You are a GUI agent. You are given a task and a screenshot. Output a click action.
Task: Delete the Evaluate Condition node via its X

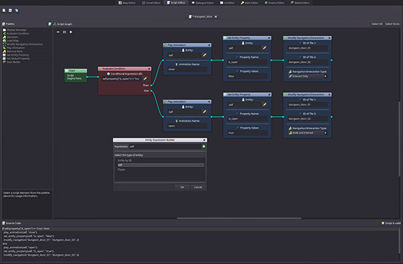click(149, 69)
